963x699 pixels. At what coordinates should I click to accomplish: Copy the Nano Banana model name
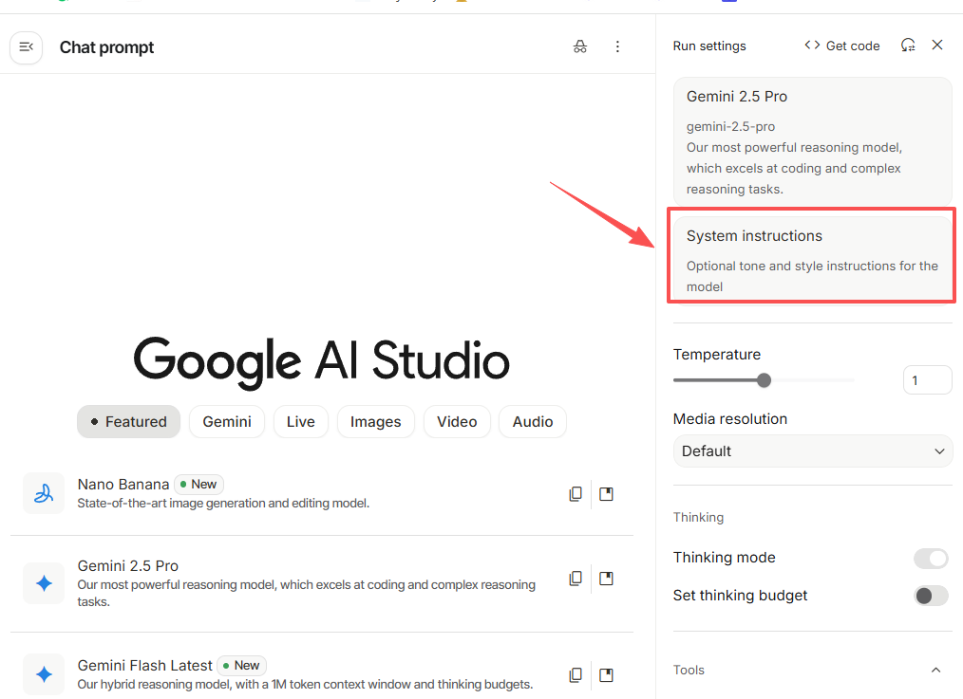pos(576,494)
